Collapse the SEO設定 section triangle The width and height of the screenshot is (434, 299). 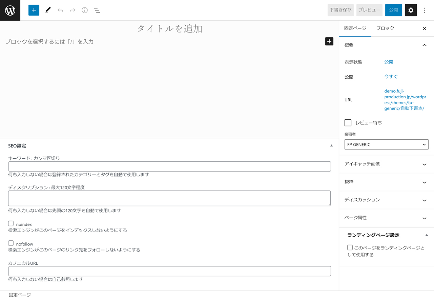[x=331, y=146]
